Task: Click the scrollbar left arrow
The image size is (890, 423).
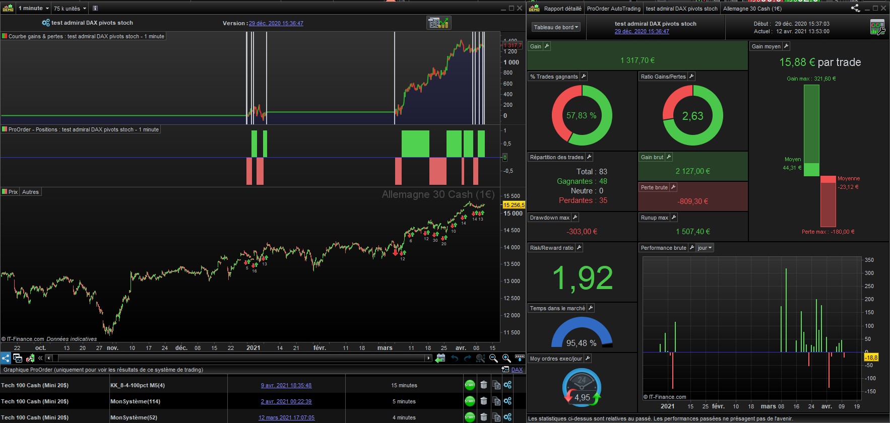Action: [48, 358]
